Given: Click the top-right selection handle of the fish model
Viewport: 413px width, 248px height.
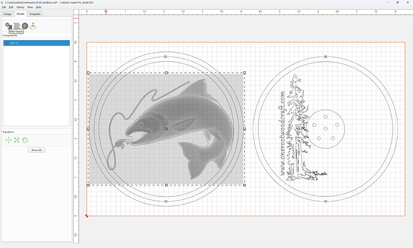Looking at the screenshot, I should (244, 72).
